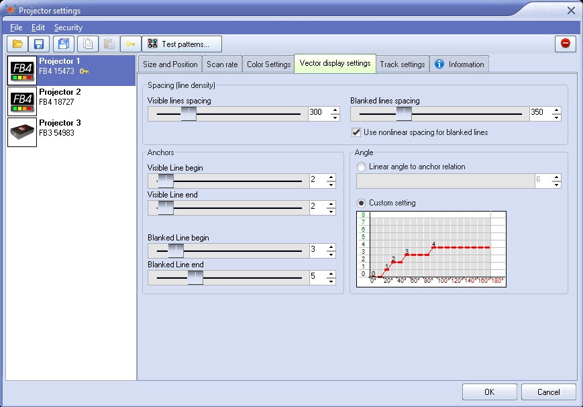Click the copy settings toolbar icon
This screenshot has width=583, height=407.
pos(87,44)
